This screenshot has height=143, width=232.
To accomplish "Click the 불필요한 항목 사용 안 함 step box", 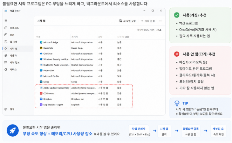I will 191,131.
